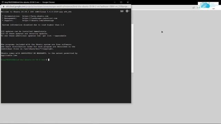221x124 pixels.
Task: Click the 'apt list --upgradable' command text
Action: pos(54,36)
